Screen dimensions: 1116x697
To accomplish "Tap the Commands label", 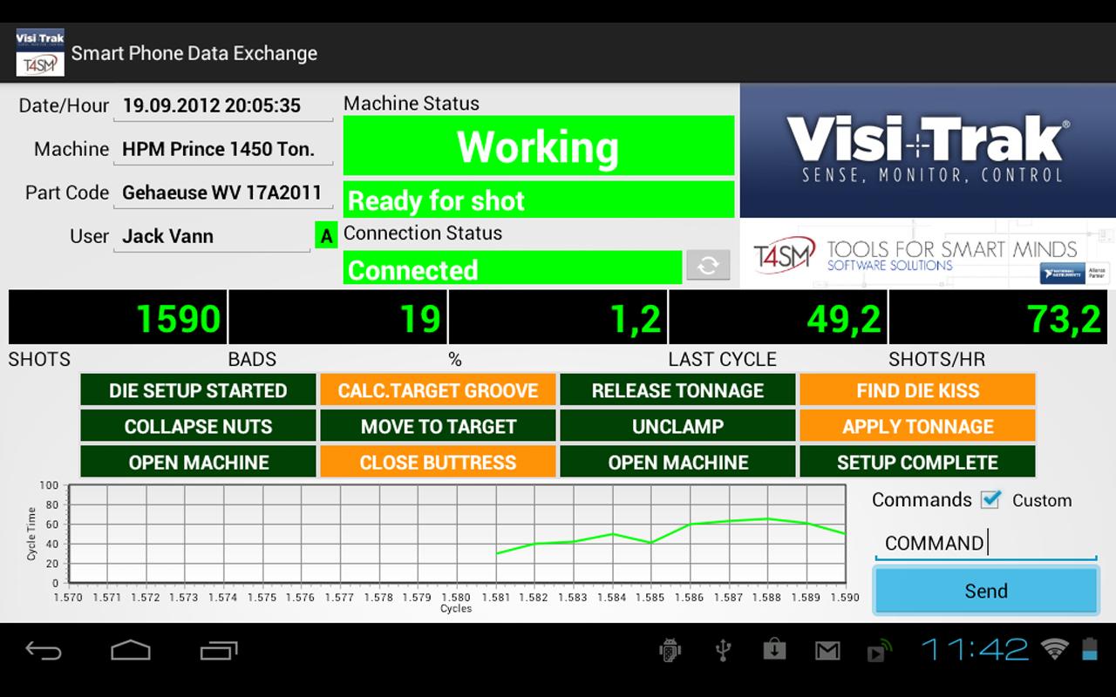I will pyautogui.click(x=922, y=500).
